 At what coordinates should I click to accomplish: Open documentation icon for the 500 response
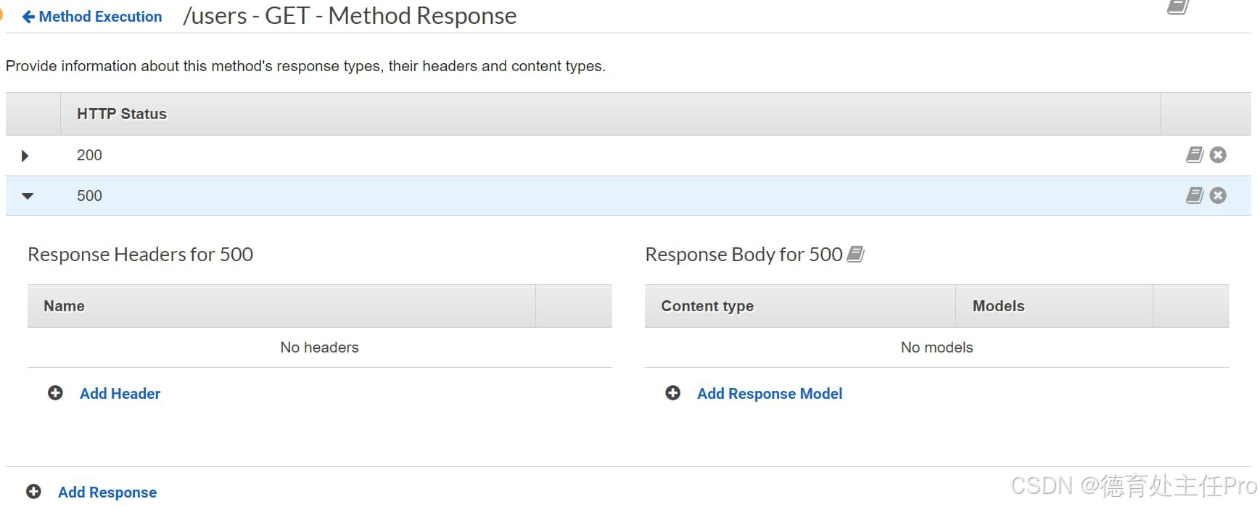[1195, 195]
